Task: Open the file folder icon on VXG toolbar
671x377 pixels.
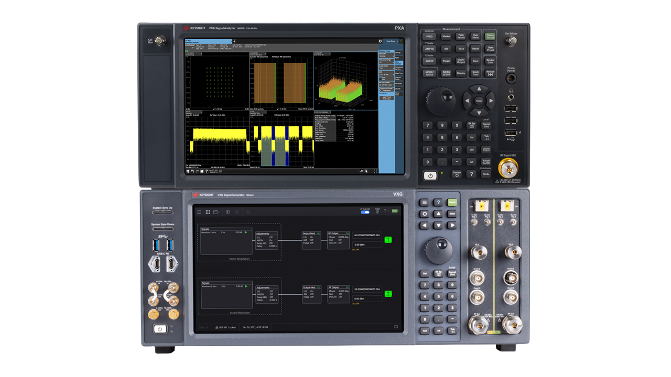Action: 216,212
